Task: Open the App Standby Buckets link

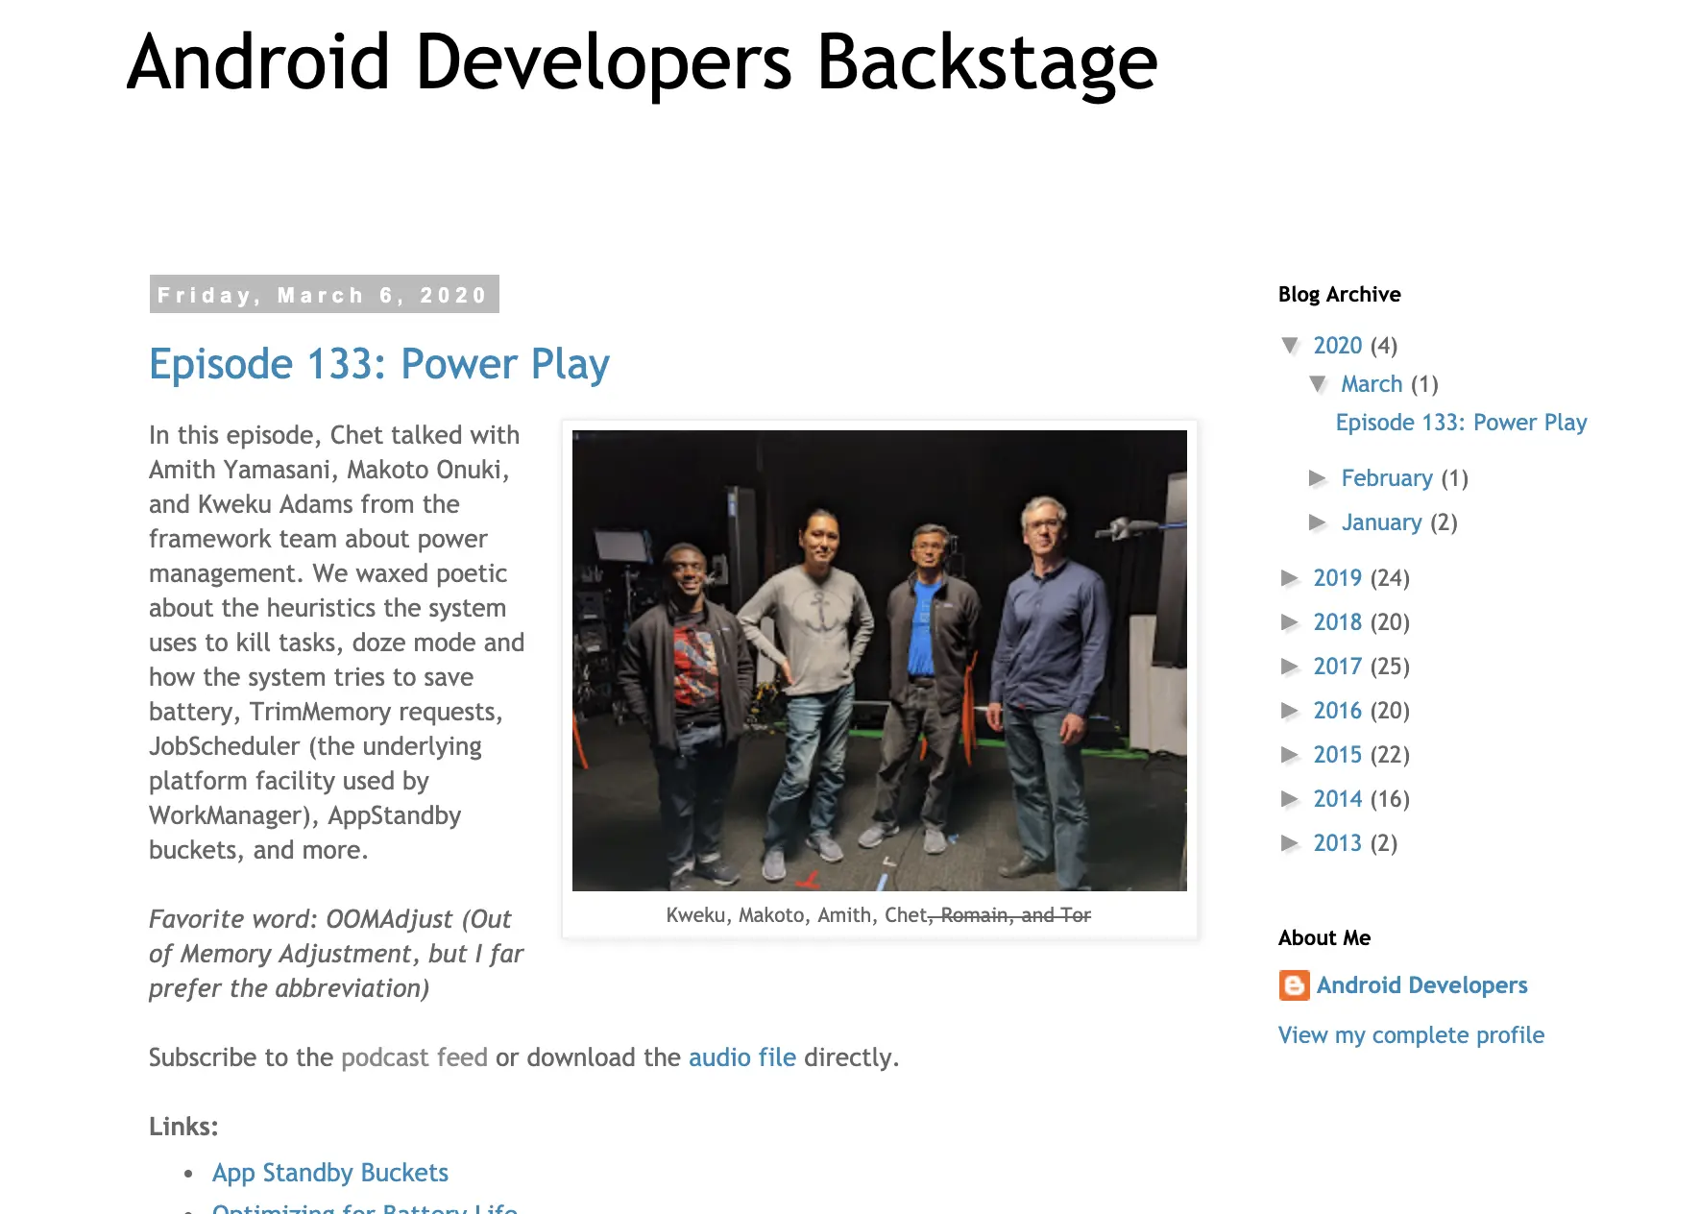Action: 330,1173
